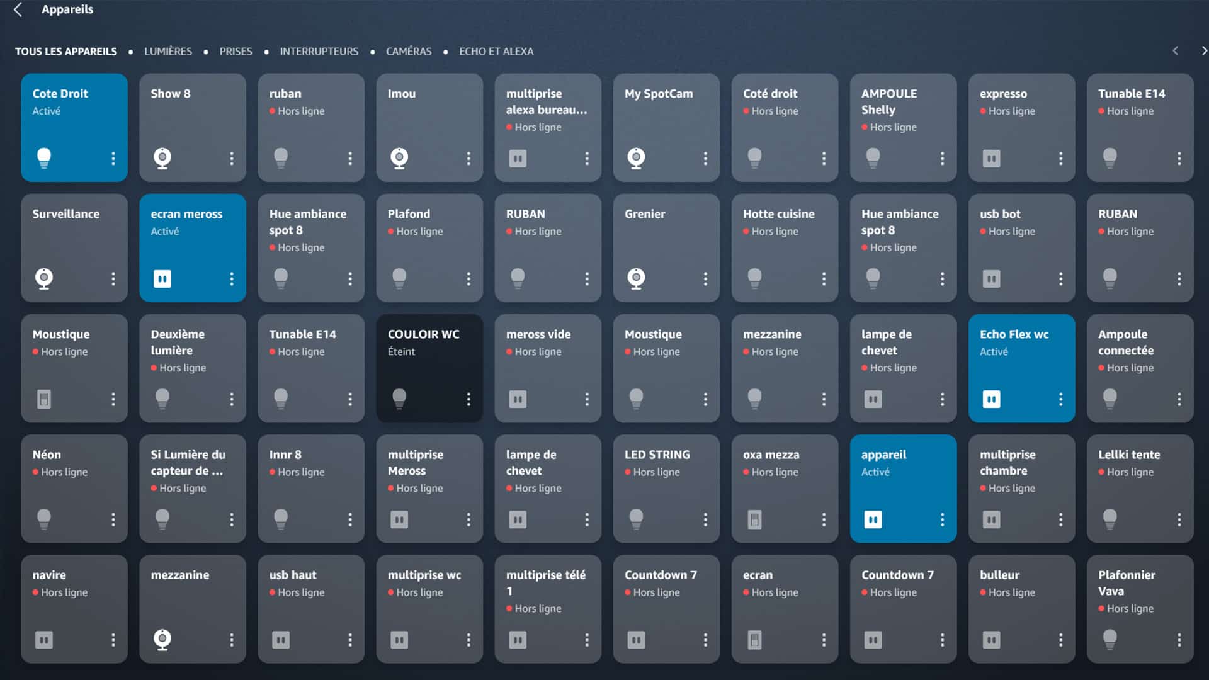
Task: Click the expresso plug icon
Action: pyautogui.click(x=991, y=158)
